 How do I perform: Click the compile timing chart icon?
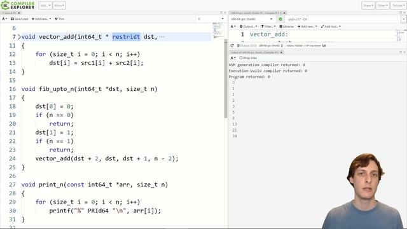point(324,46)
